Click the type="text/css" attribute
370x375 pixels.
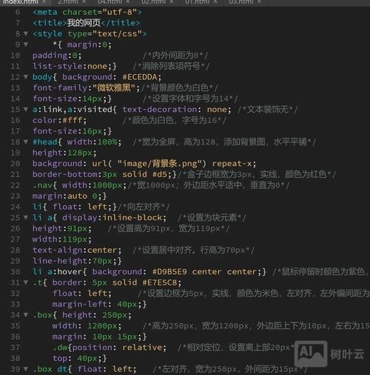click(105, 33)
